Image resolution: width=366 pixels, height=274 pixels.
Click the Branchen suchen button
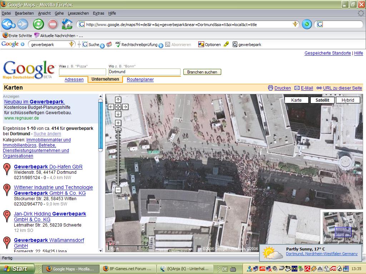[202, 72]
